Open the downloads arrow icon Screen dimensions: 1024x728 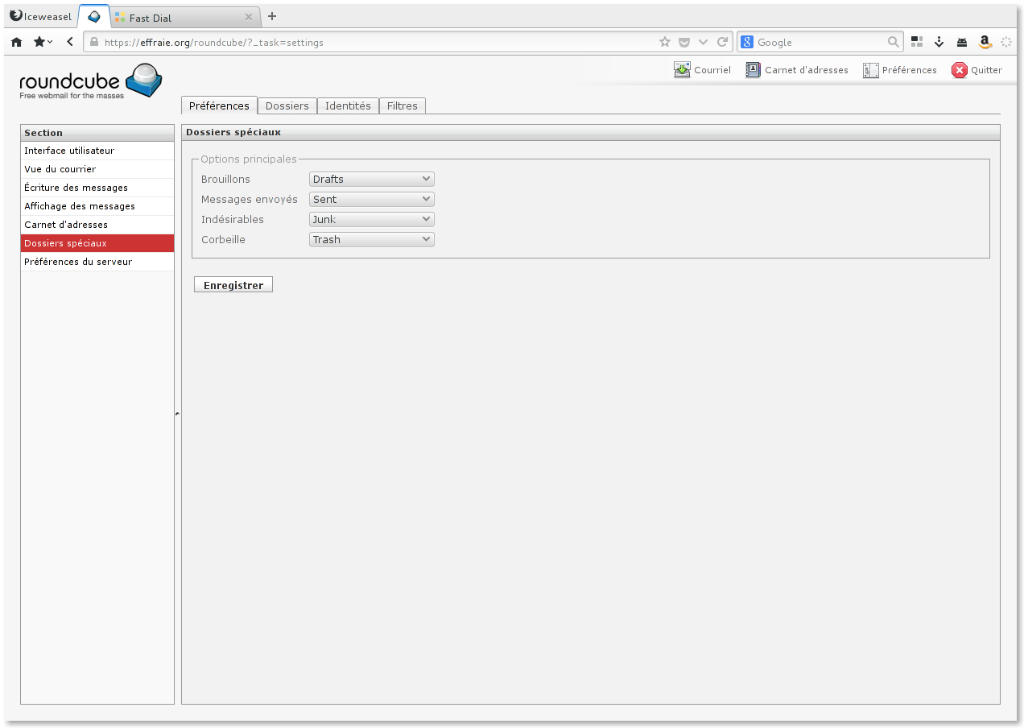tap(939, 42)
